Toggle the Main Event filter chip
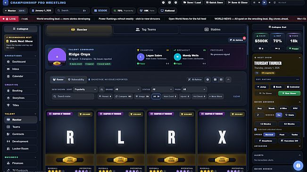Screen dimensions: 307x172 coord(170,96)
